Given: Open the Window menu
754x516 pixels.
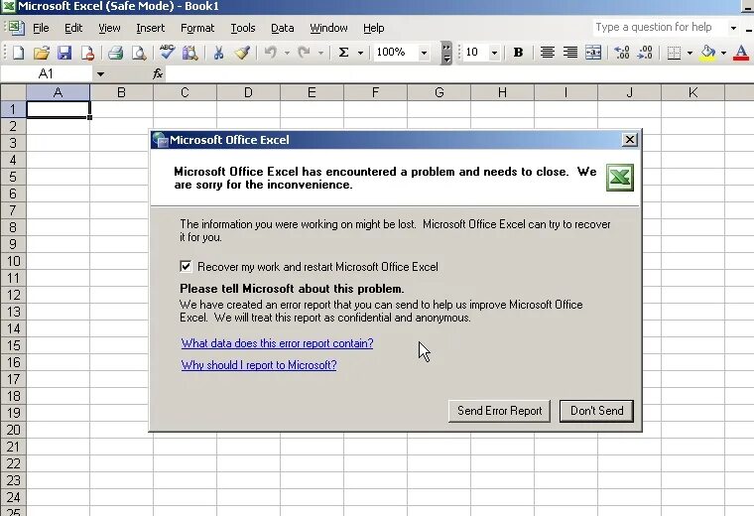Looking at the screenshot, I should (x=328, y=28).
